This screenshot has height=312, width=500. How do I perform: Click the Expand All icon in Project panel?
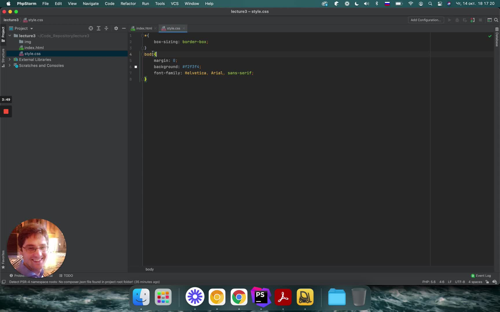pos(99,28)
